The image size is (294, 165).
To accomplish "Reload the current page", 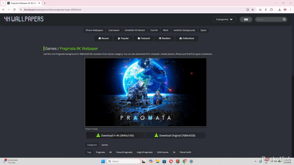I will pos(15,10).
